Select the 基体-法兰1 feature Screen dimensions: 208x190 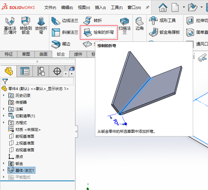[x=21, y=170]
